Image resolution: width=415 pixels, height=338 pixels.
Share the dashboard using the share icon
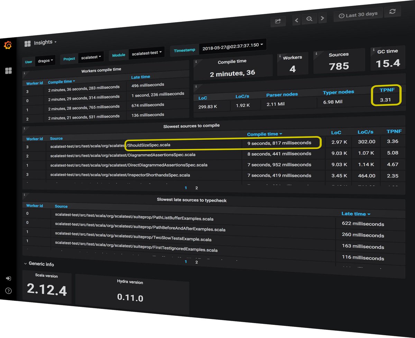coord(278,21)
